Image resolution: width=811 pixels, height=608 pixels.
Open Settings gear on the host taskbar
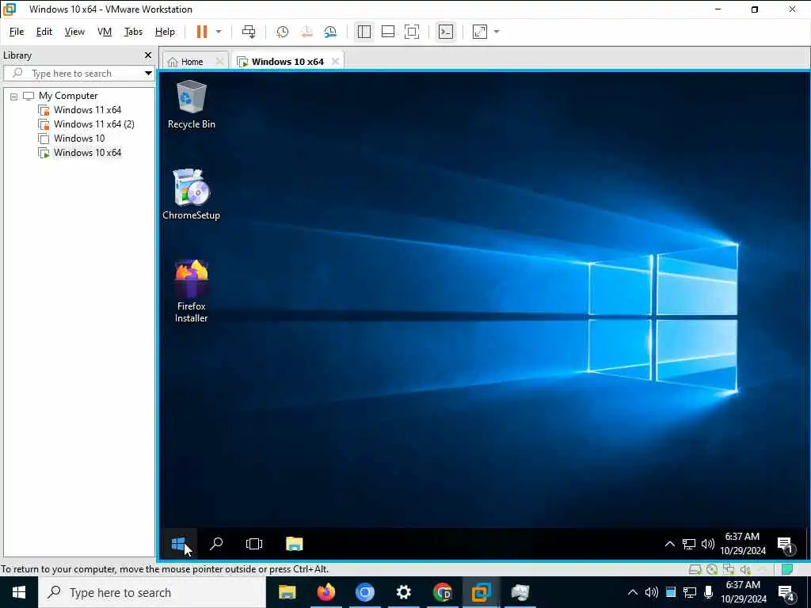click(x=403, y=592)
